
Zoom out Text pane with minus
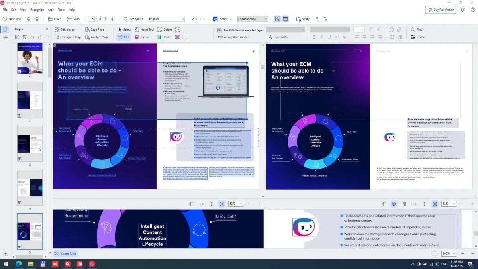pos(463,204)
